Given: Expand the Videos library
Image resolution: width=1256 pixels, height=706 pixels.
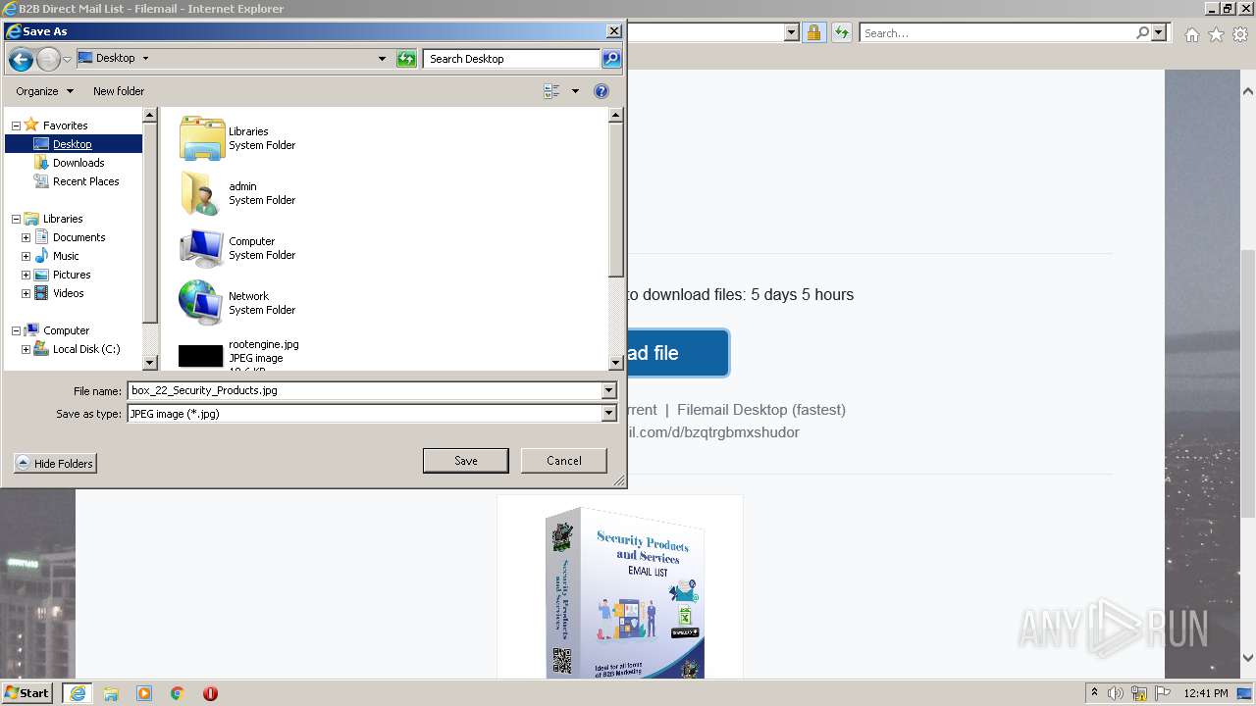Looking at the screenshot, I should (26, 293).
